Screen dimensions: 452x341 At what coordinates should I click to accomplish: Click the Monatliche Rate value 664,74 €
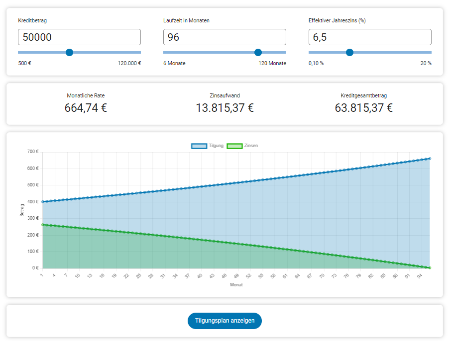click(86, 108)
